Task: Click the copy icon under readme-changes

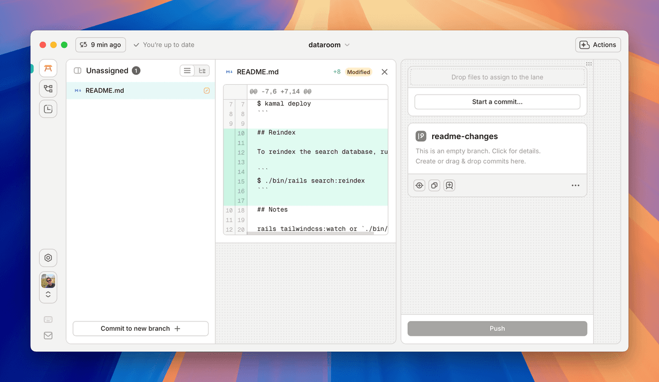Action: [x=434, y=186]
